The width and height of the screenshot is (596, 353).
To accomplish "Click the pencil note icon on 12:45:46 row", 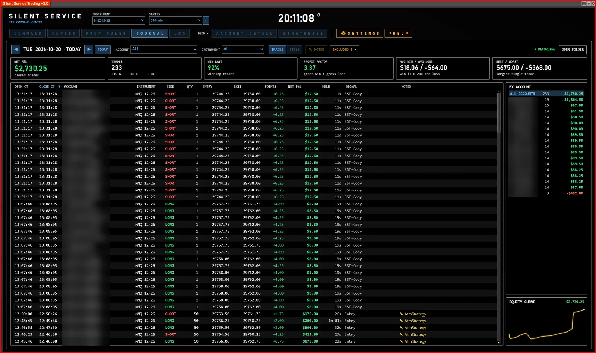I will 401,341.
